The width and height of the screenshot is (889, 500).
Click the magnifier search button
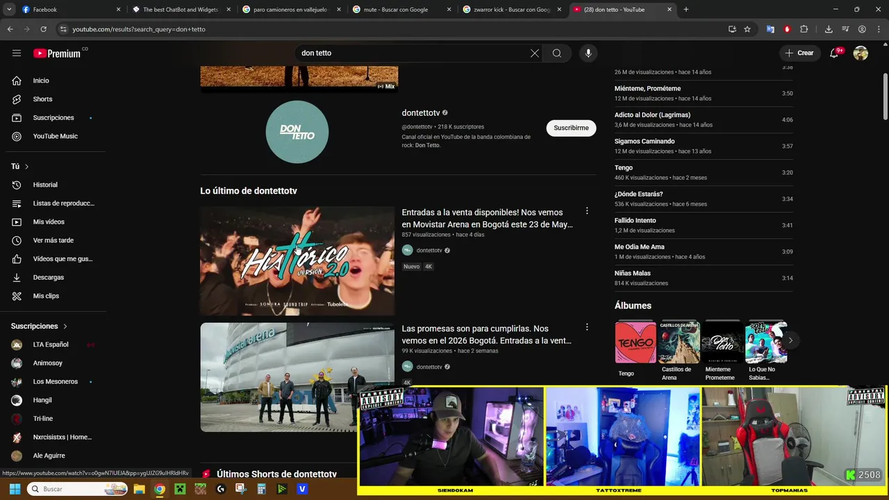coord(557,53)
